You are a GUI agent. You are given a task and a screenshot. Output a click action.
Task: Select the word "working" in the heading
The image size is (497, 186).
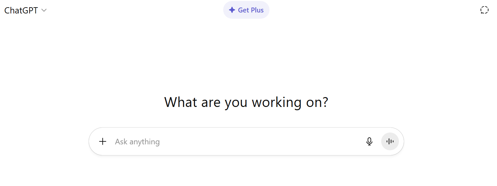(277, 102)
